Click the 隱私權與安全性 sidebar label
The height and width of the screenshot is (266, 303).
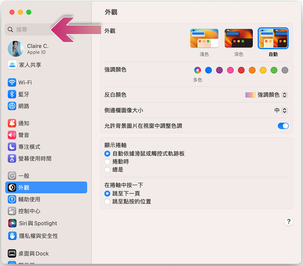point(38,236)
